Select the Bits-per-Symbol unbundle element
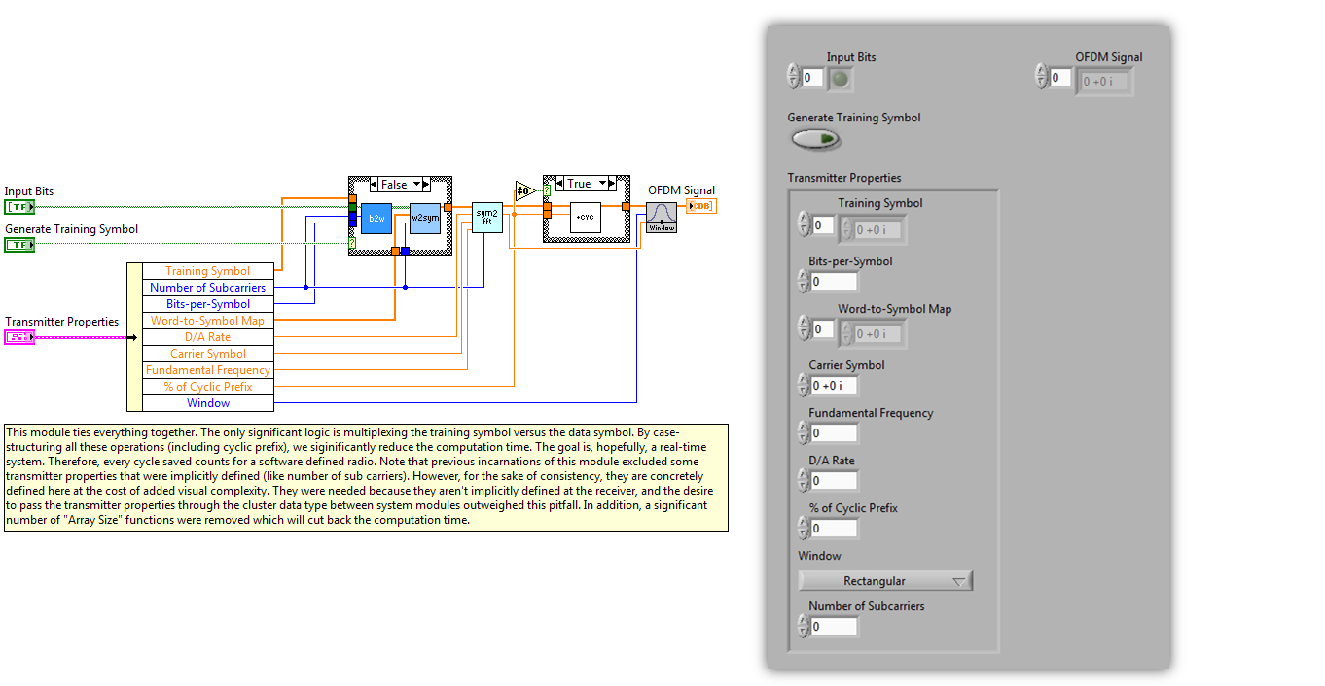1325x686 pixels. [x=207, y=304]
